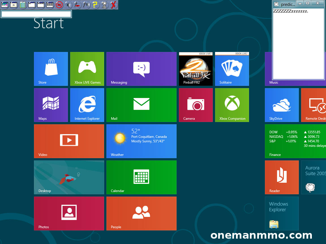This screenshot has width=326, height=244.
Task: Play Pinball FX2
Action: pos(196,69)
